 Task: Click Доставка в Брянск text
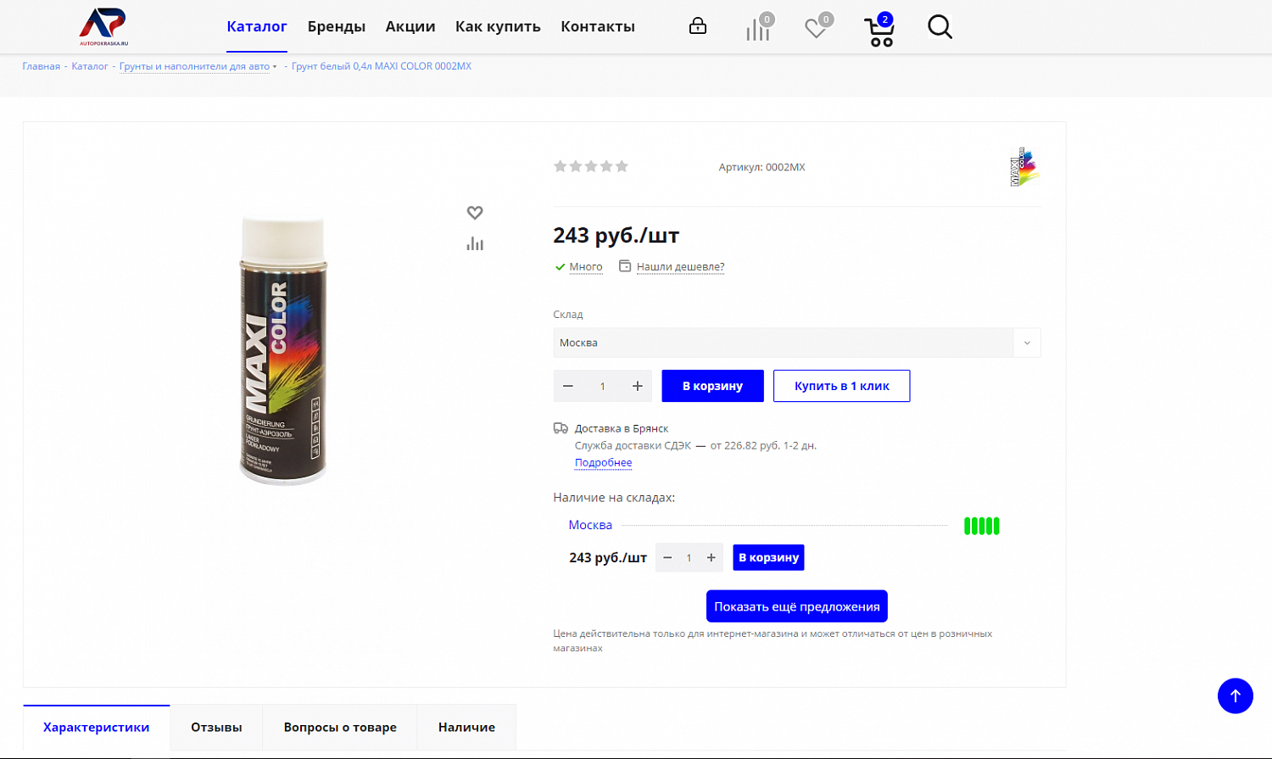coord(622,428)
